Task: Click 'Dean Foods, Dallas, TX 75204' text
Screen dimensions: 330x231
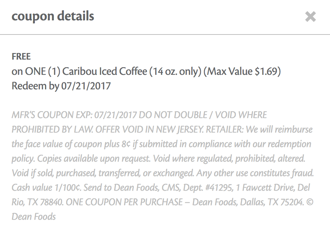Action: click(x=248, y=202)
